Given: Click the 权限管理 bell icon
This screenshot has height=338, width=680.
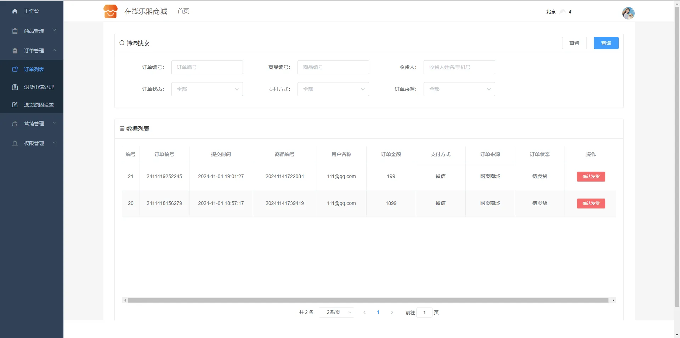Looking at the screenshot, I should (x=15, y=143).
